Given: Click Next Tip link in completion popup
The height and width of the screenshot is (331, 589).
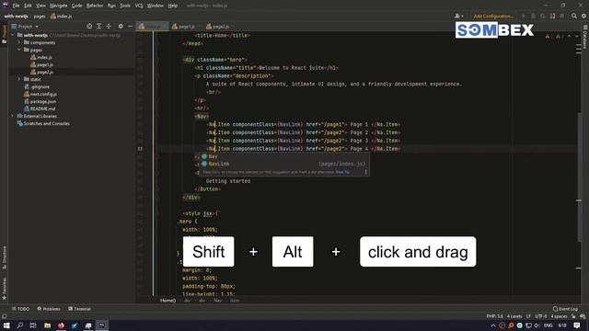Looking at the screenshot, I should [342, 172].
